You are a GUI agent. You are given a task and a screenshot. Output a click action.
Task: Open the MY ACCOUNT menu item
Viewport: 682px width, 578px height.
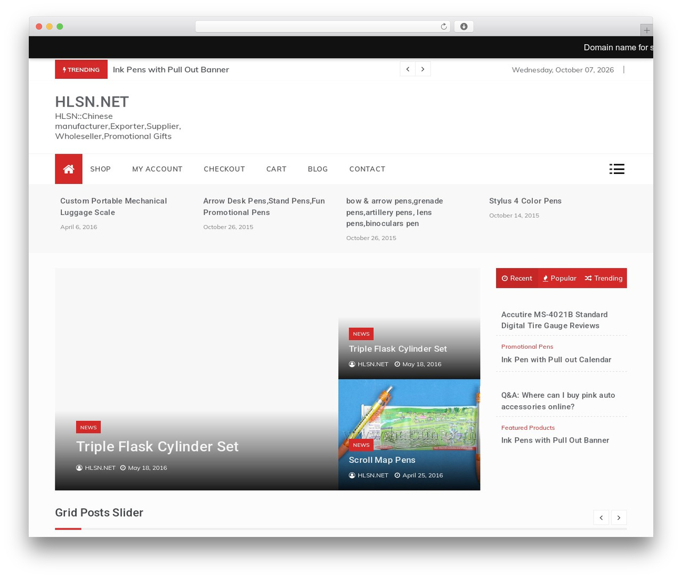pos(157,169)
